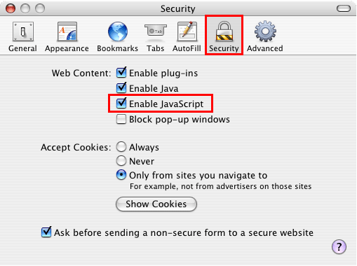Open the General preferences pane

pos(22,36)
